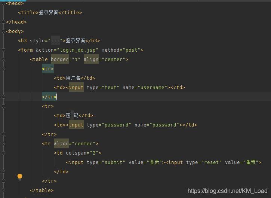Click the align attribute in the table tag
This screenshot has width=271, height=198.
click(x=91, y=59)
